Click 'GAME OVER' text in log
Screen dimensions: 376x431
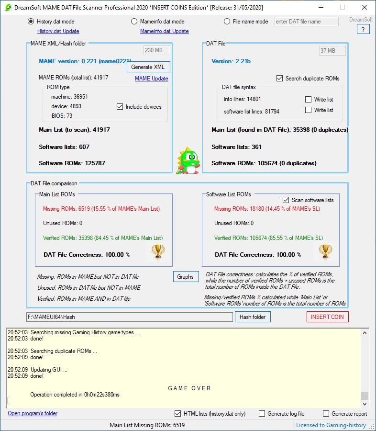[189, 388]
